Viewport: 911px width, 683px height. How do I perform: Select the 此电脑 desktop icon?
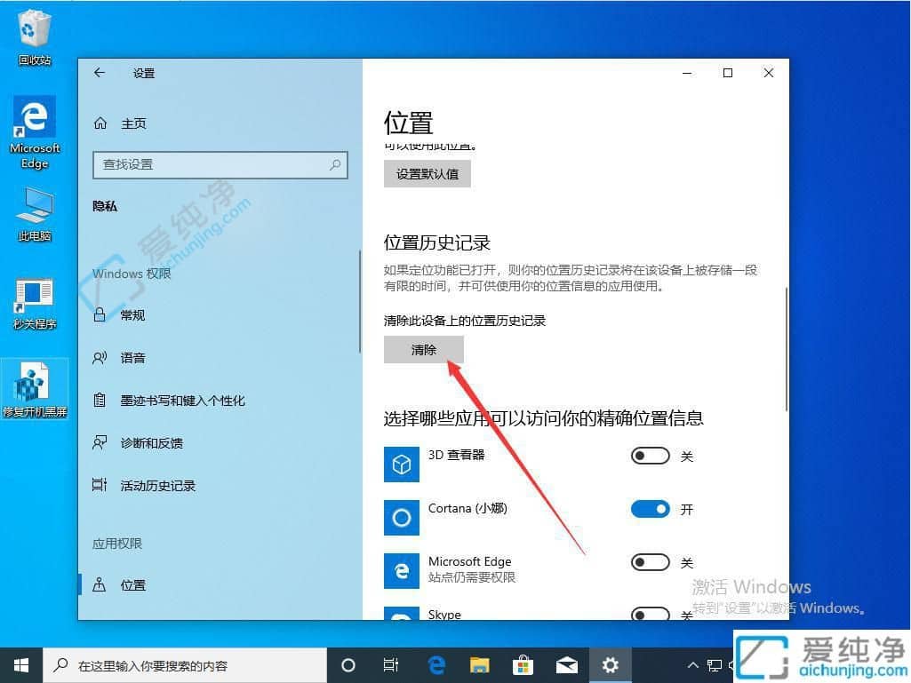(x=35, y=214)
